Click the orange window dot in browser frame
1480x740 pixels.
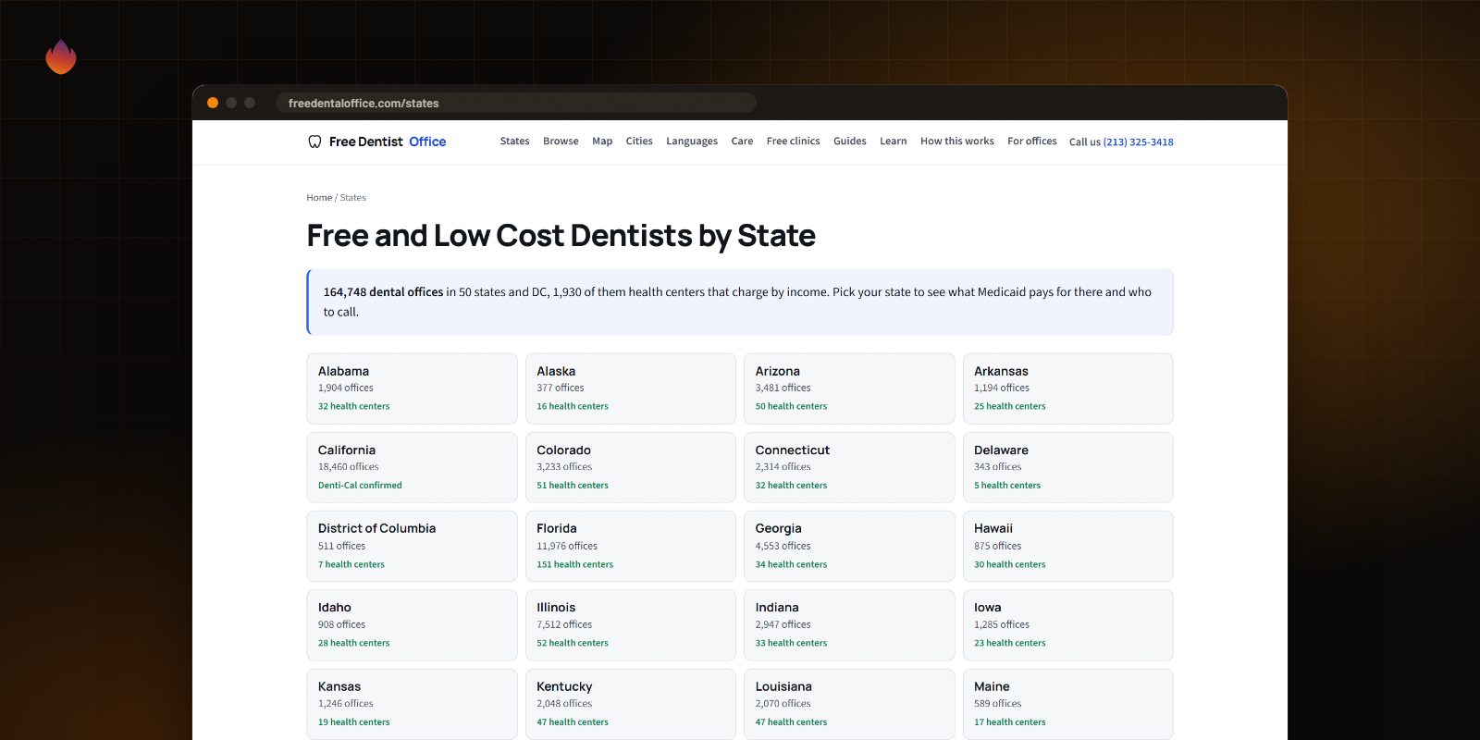tap(213, 103)
